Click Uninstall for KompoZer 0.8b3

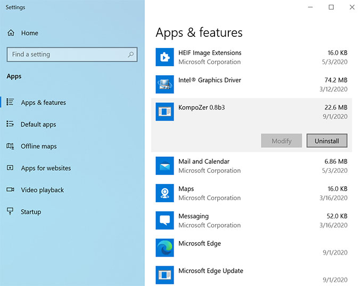pyautogui.click(x=327, y=140)
